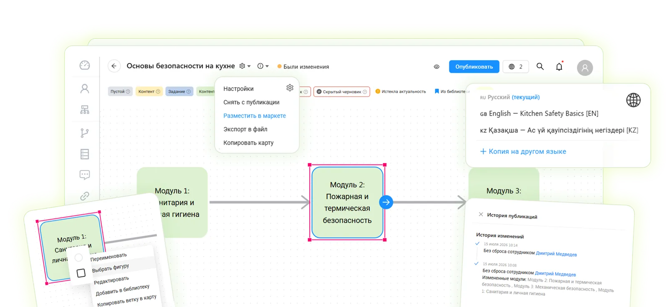Open the org structure icon in sidebar
Viewport: 667px width, 307px height.
click(85, 109)
